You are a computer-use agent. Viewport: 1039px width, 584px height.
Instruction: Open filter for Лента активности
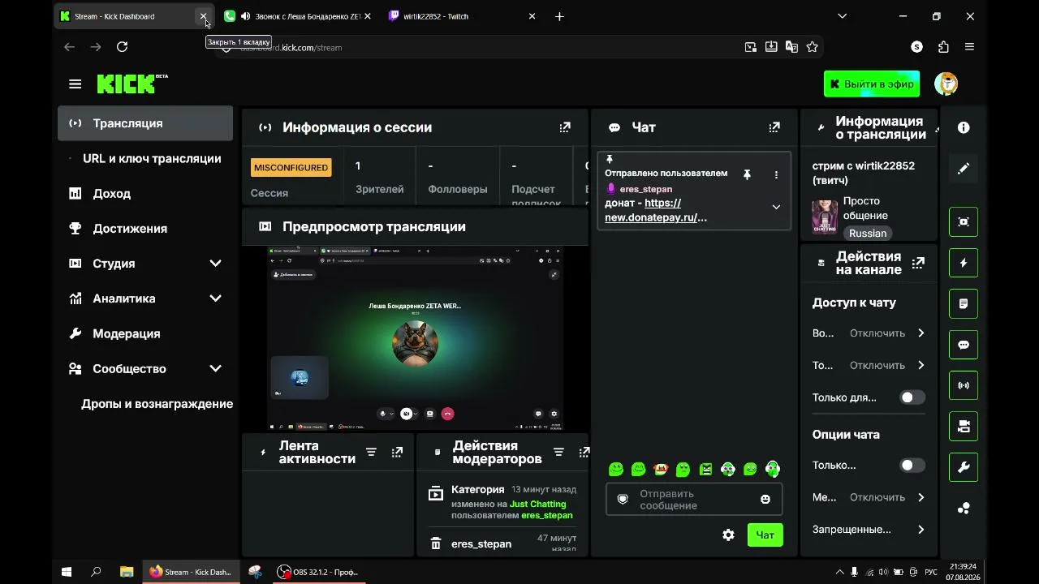click(x=371, y=452)
